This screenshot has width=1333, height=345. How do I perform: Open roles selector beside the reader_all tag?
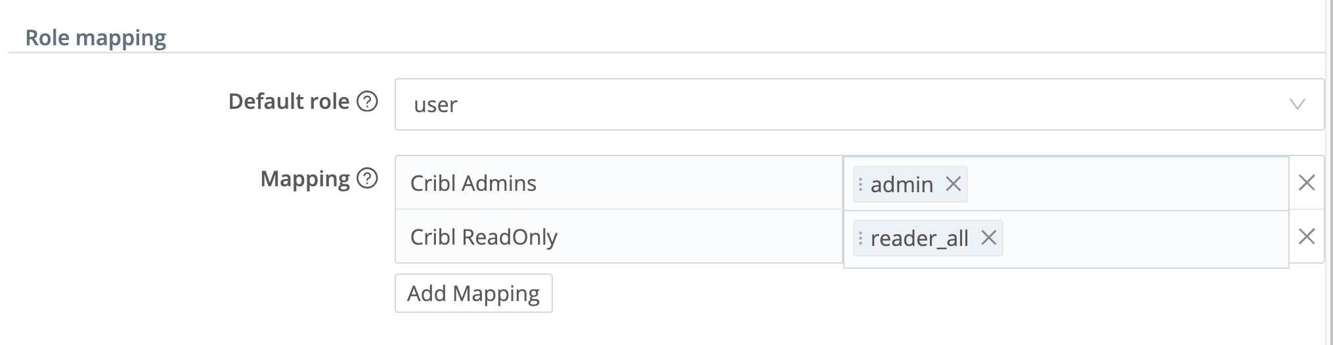[1143, 238]
